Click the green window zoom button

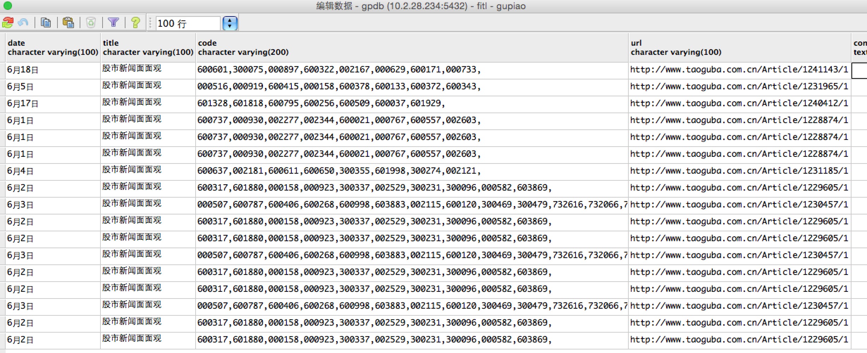pyautogui.click(x=8, y=6)
